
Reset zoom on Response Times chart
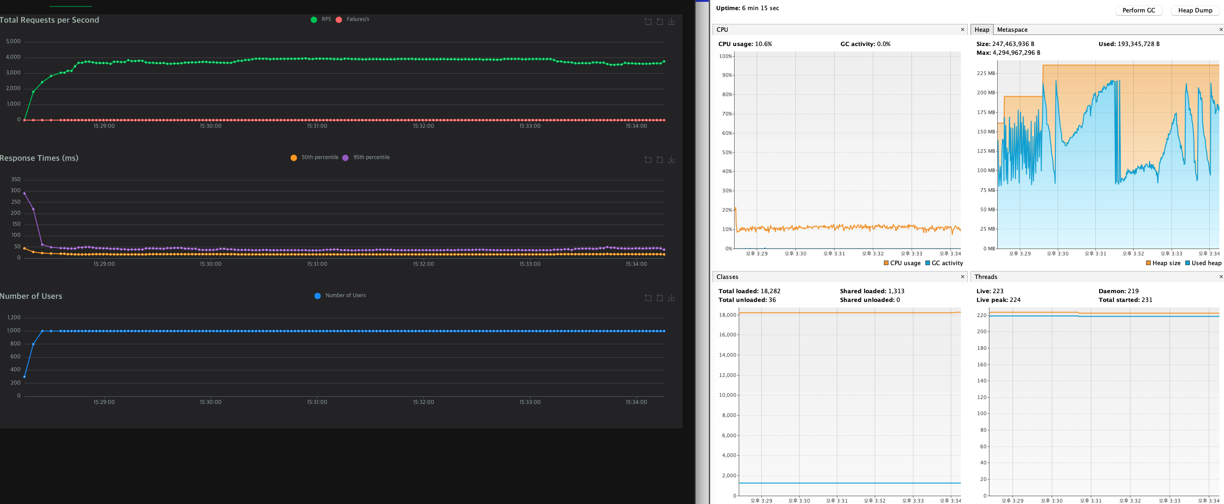[659, 160]
